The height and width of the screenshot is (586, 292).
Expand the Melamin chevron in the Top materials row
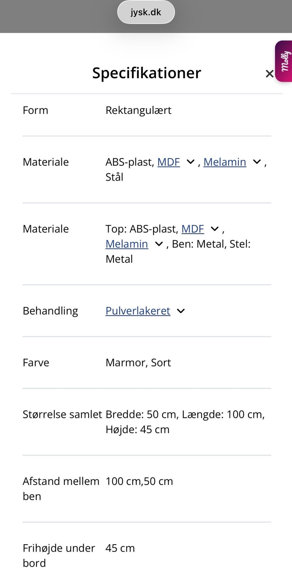pyautogui.click(x=158, y=244)
